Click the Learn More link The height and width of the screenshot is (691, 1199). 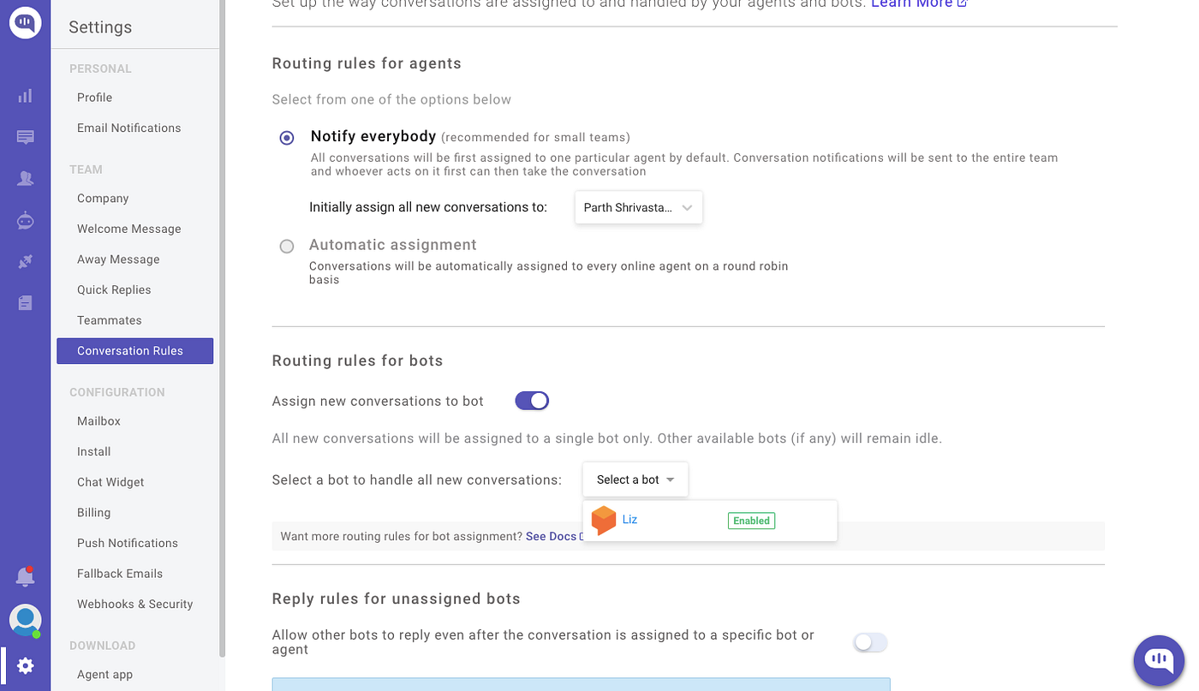pyautogui.click(x=912, y=4)
